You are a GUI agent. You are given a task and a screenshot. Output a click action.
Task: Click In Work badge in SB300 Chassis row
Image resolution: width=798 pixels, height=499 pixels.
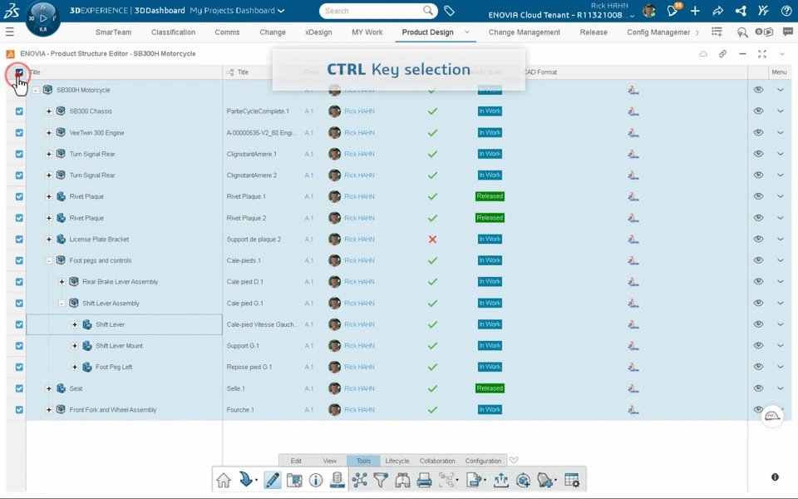pyautogui.click(x=490, y=111)
